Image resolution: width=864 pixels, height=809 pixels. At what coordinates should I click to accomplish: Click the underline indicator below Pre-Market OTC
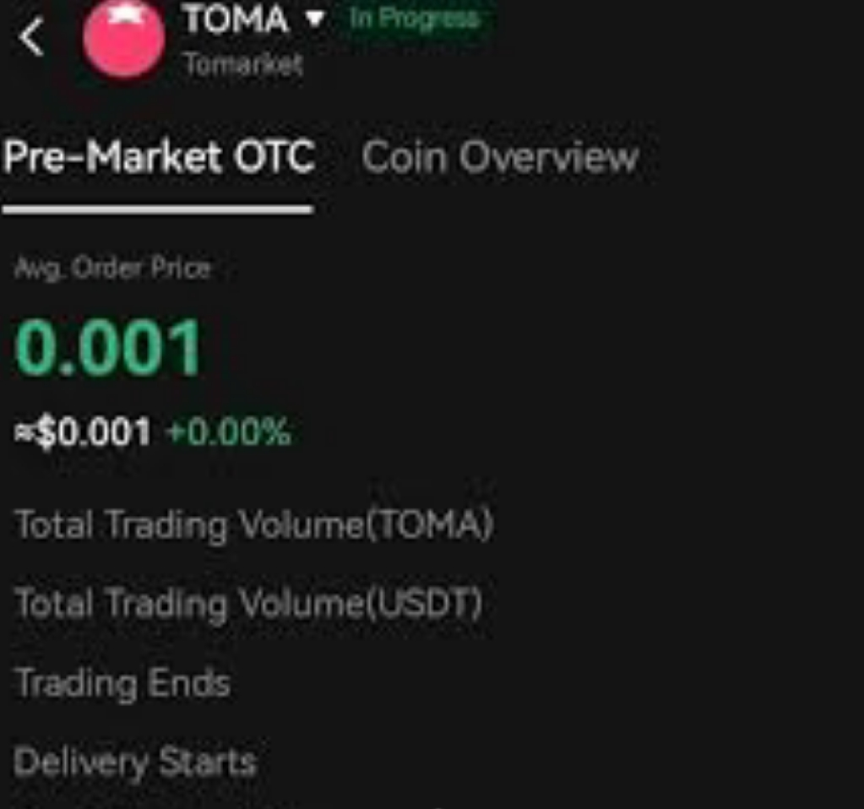(157, 209)
